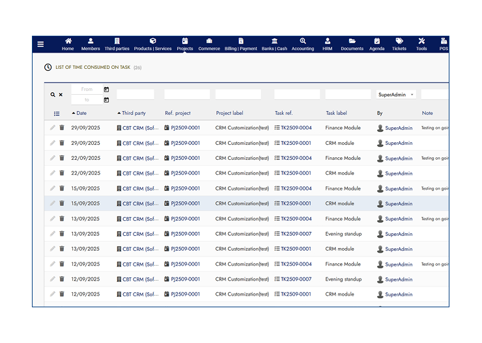Image resolution: width=482 pixels, height=343 pixels.
Task: Clear filters with the X icon
Action: (x=61, y=95)
